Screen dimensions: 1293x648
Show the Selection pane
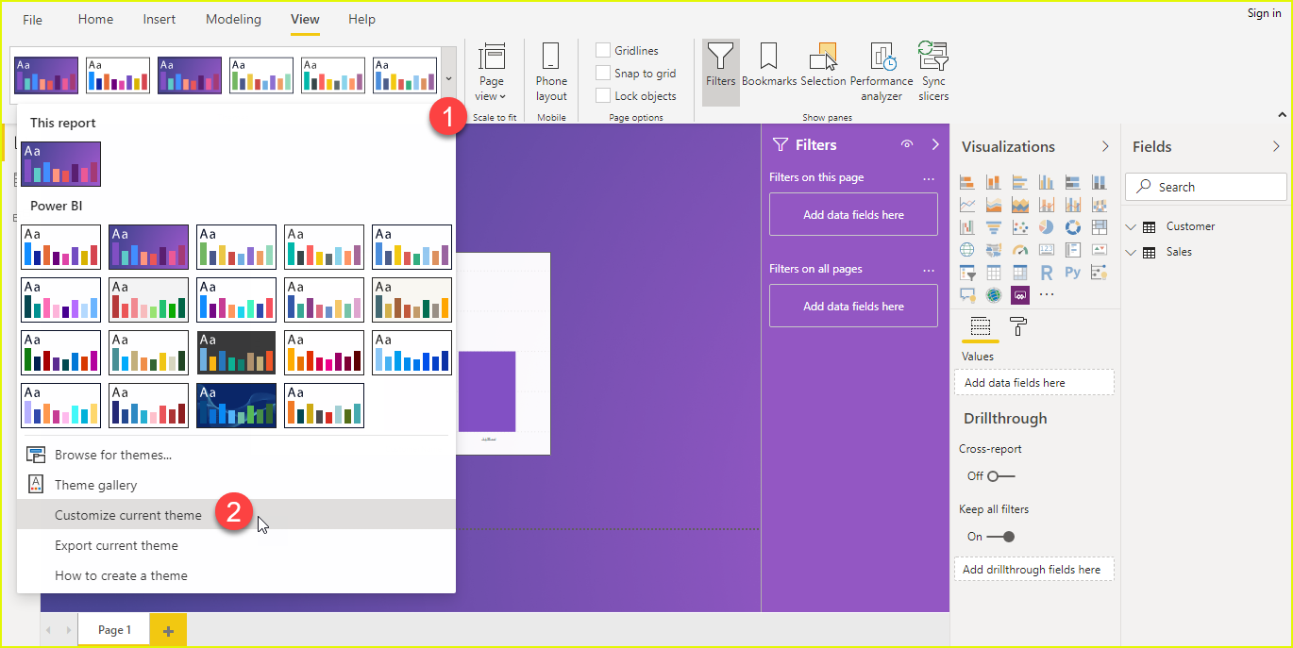(x=823, y=66)
